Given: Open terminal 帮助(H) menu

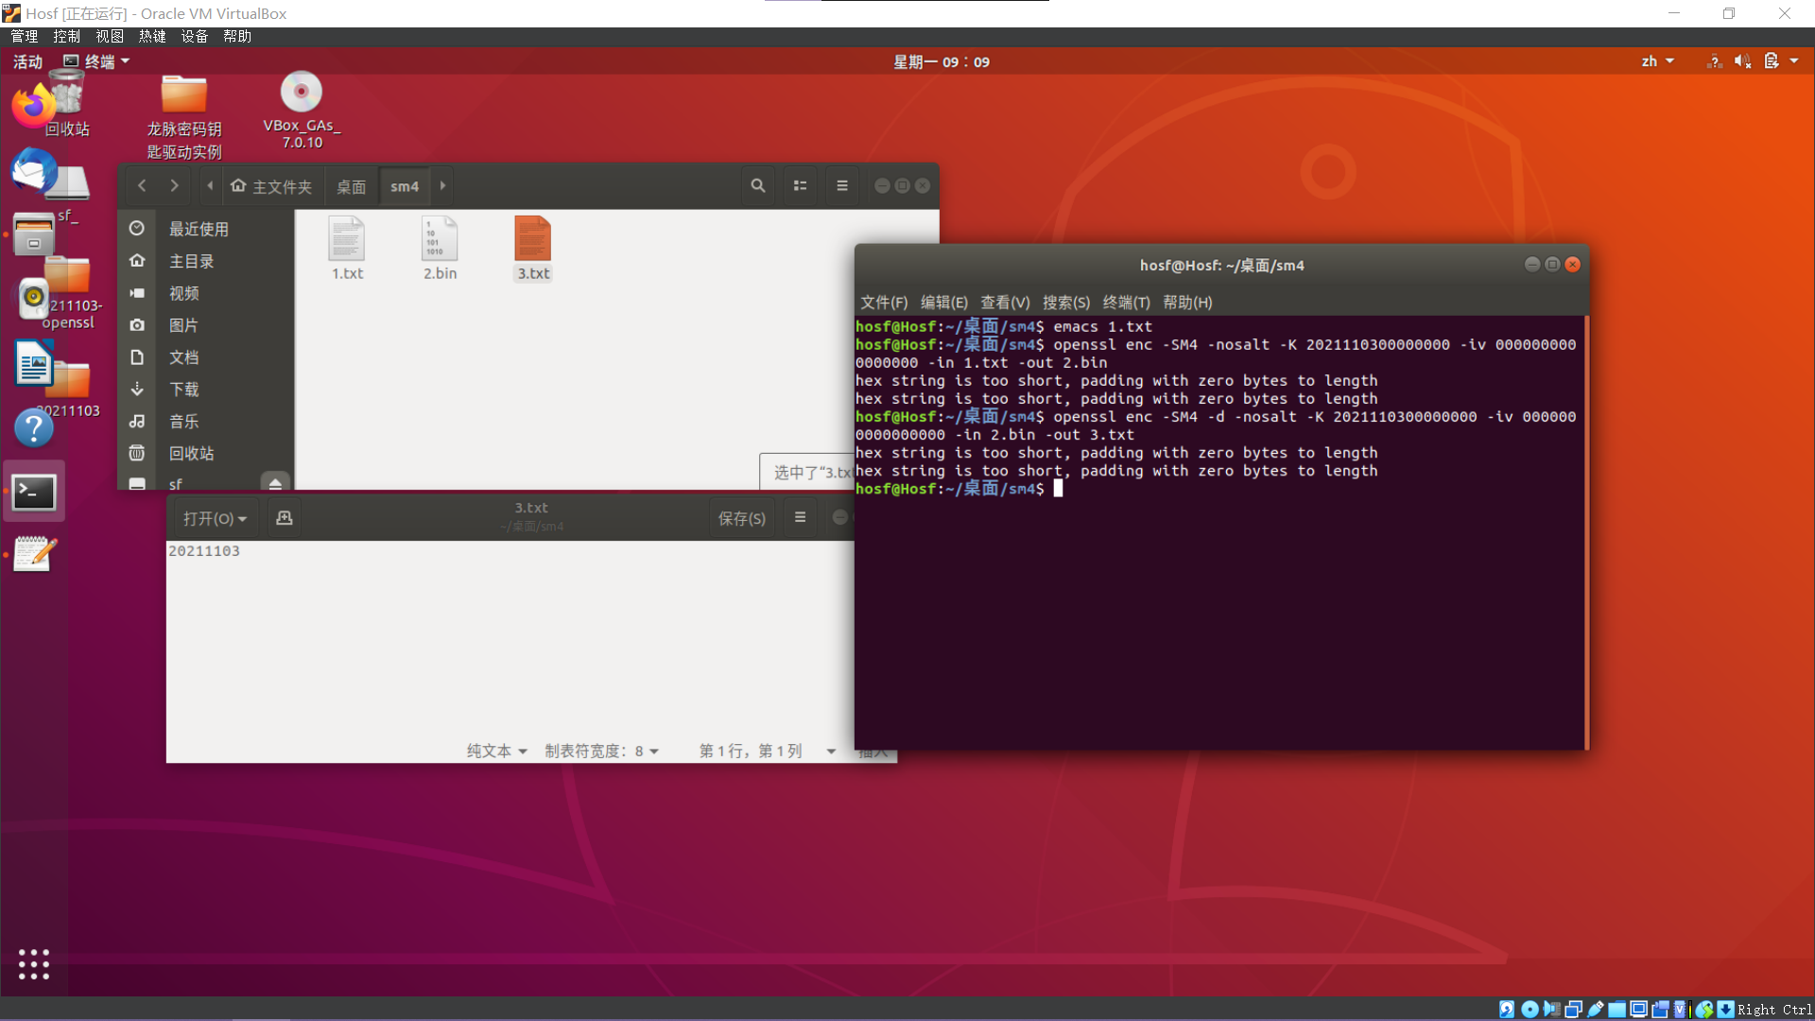Looking at the screenshot, I should [1187, 303].
